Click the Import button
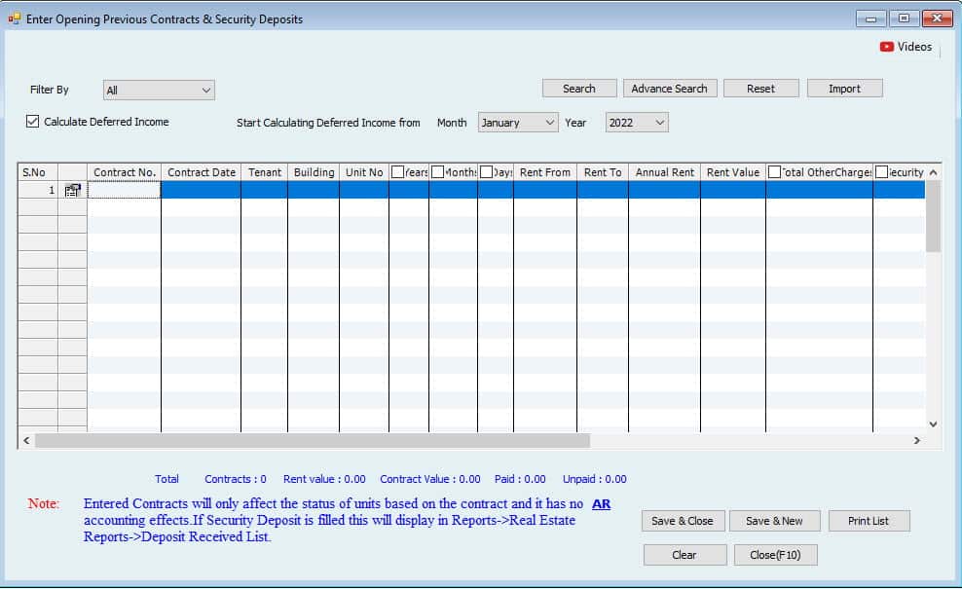The image size is (962, 589). click(844, 89)
